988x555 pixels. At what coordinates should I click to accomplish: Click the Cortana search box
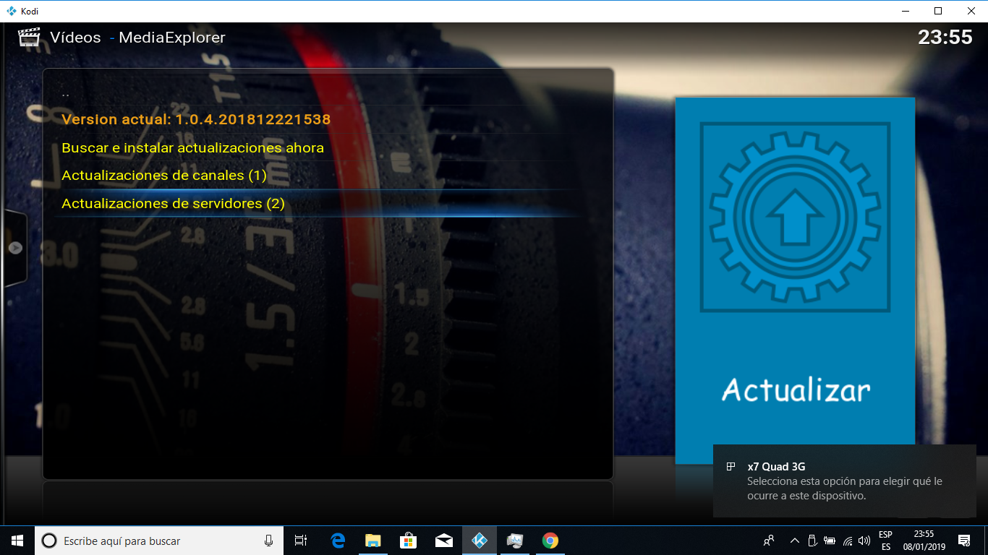point(159,541)
